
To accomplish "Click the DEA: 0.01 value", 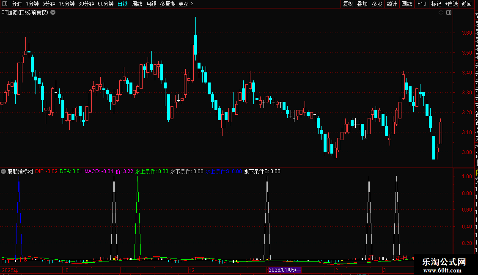I will 71,171.
